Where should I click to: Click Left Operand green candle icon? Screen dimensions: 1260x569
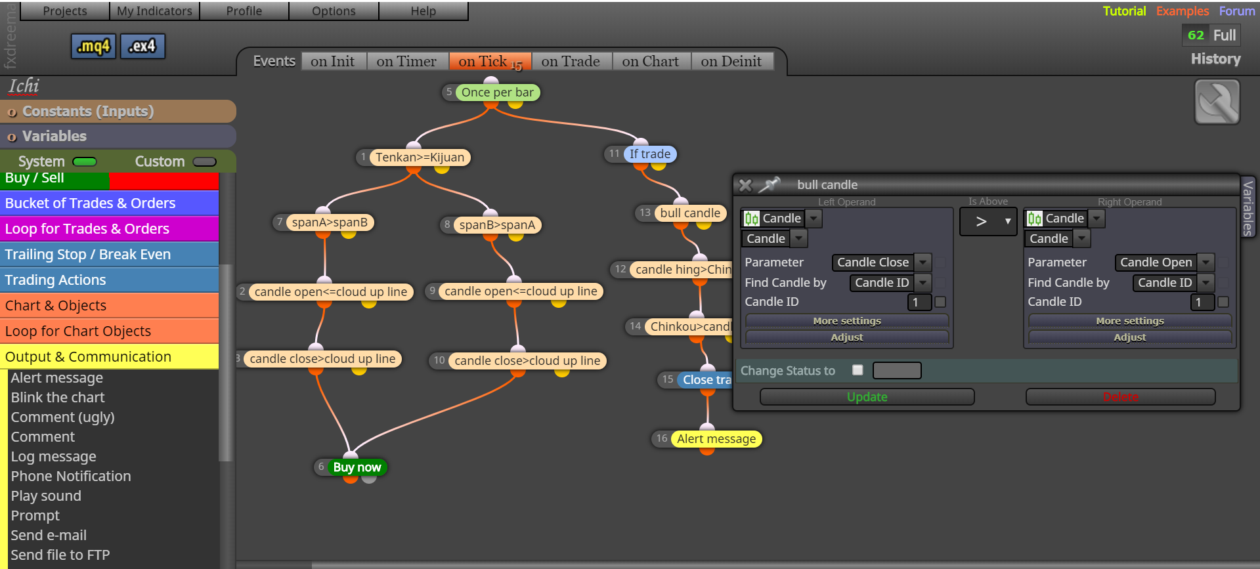pos(752,219)
